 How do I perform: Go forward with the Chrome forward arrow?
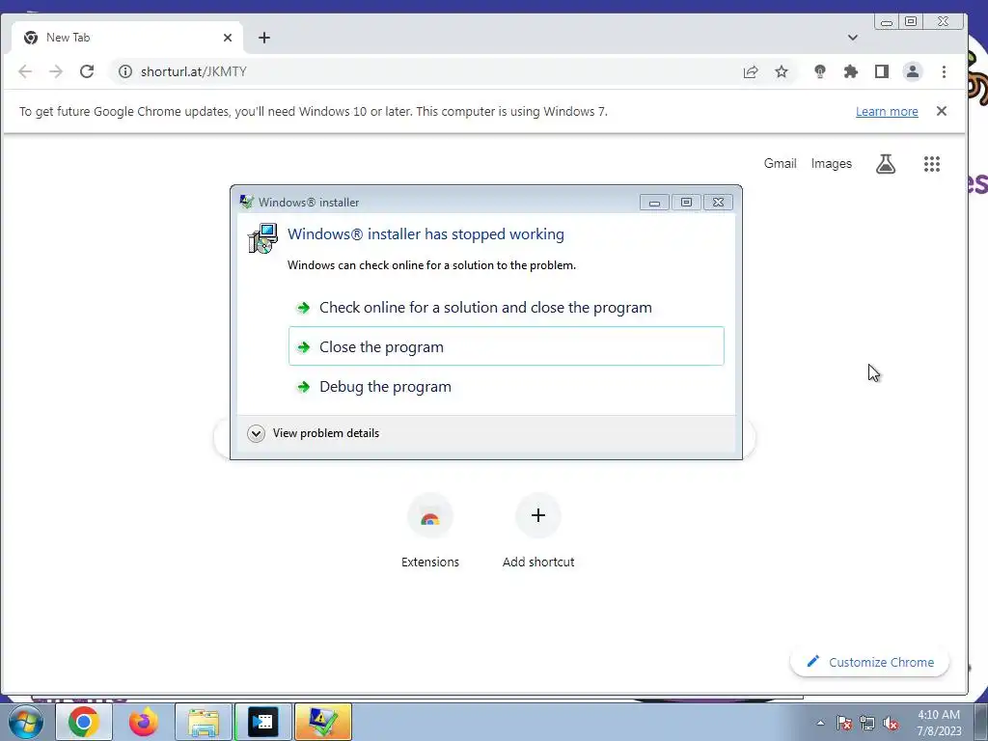(56, 71)
